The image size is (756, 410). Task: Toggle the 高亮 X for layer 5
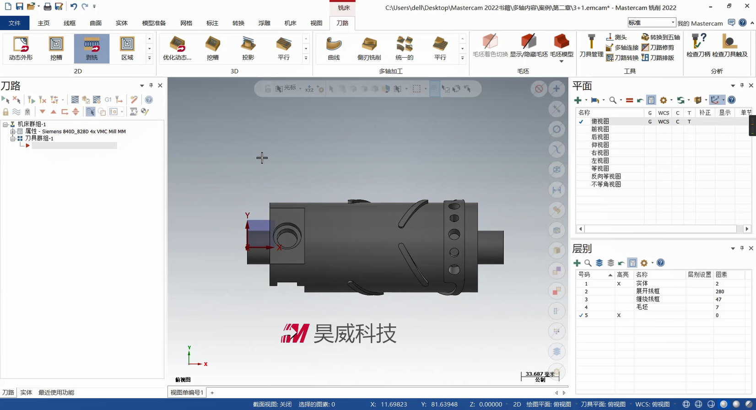click(x=619, y=315)
